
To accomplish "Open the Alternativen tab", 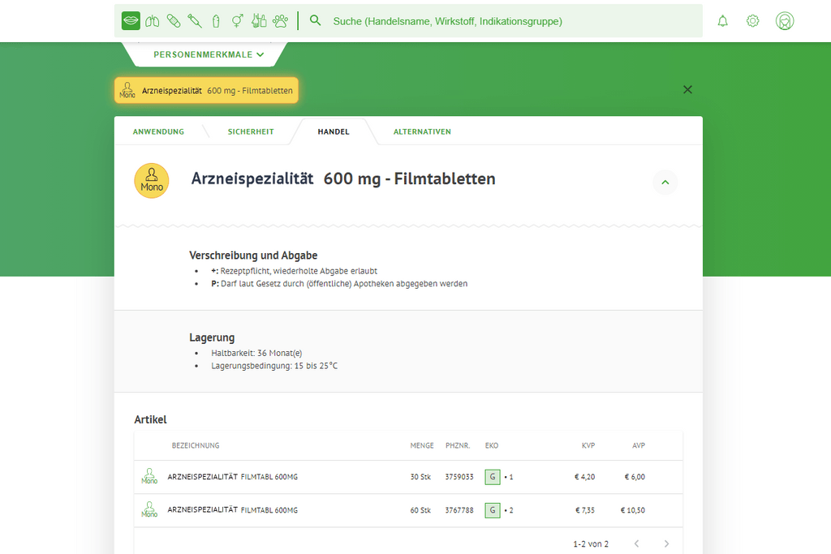I will [422, 131].
